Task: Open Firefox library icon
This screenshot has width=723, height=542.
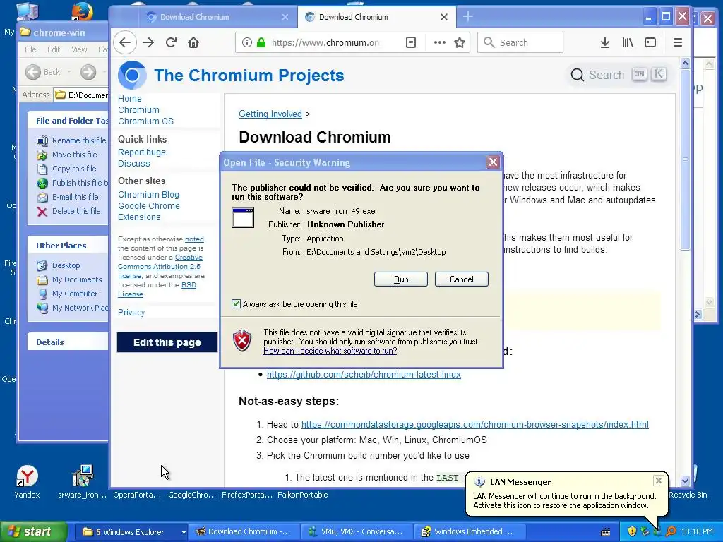Action: tap(628, 42)
